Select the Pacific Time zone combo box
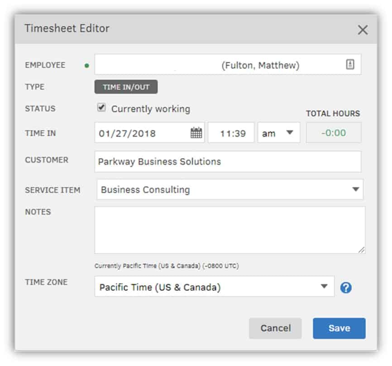The height and width of the screenshot is (366, 392). (x=214, y=286)
